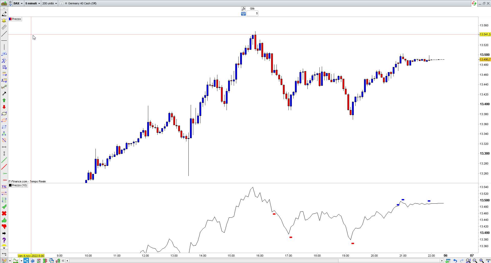Select the percentage variation tool
The image size is (491, 263).
tap(4, 187)
